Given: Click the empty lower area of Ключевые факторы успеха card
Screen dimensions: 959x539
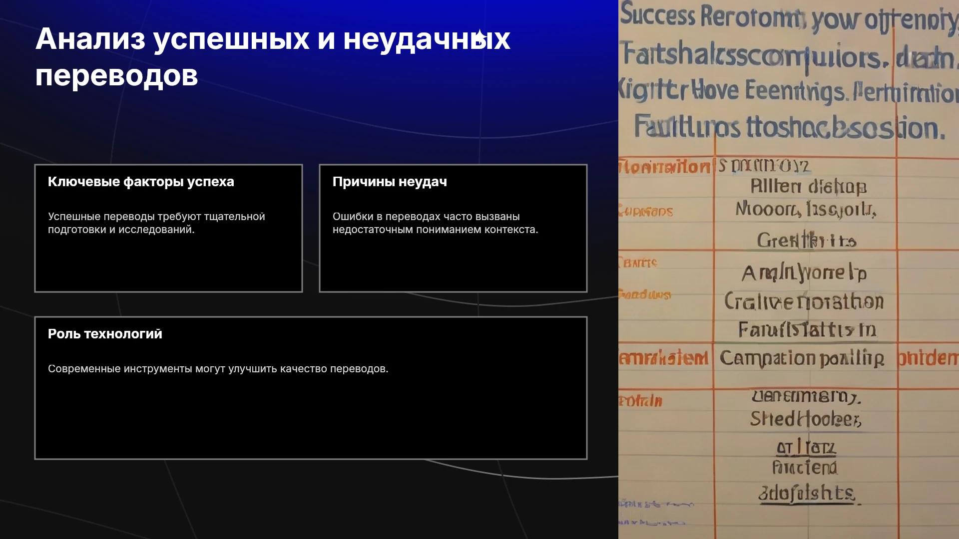Looking at the screenshot, I should point(168,265).
